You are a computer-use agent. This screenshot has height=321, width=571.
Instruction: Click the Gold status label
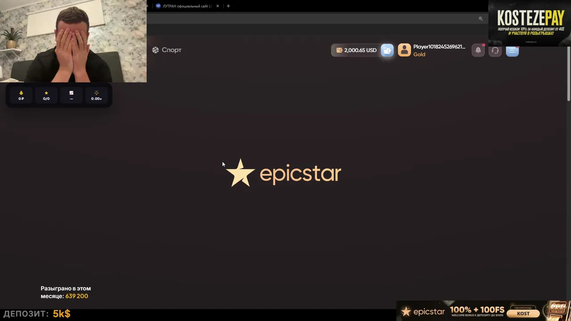click(x=419, y=54)
